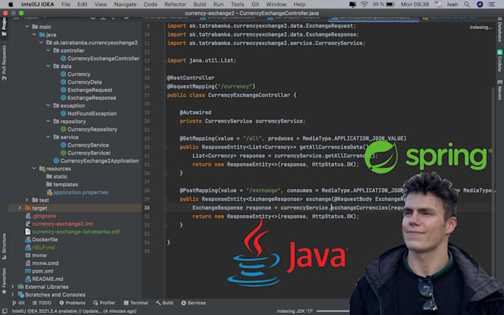Click the Scratches and Consoles icon
The width and height of the screenshot is (504, 315).
[21, 294]
